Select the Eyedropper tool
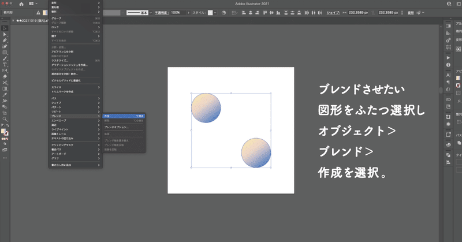This screenshot has width=462, height=242. pyautogui.click(x=5, y=95)
